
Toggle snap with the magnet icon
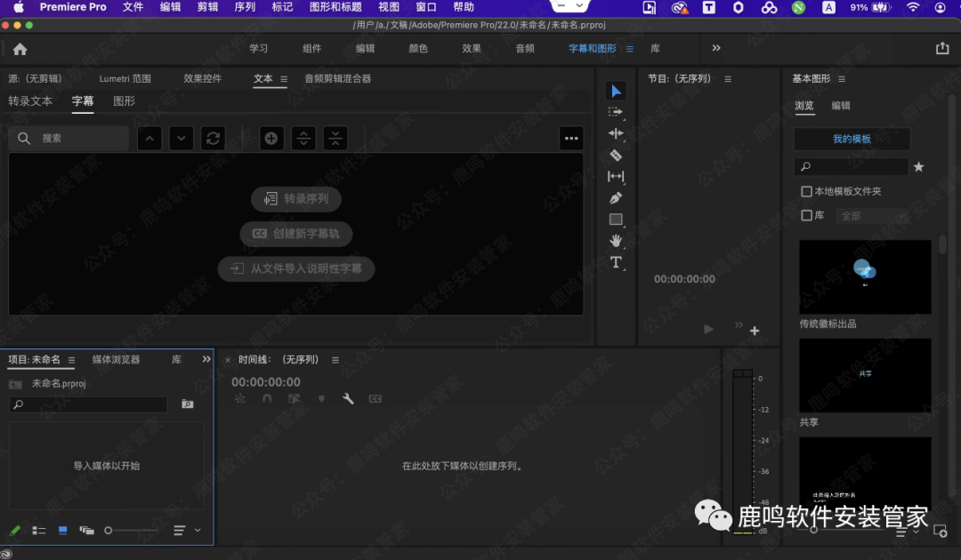[x=267, y=398]
